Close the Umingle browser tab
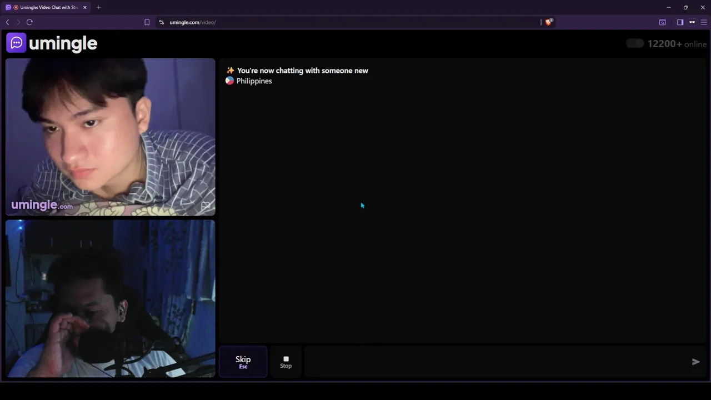Image resolution: width=711 pixels, height=400 pixels. (84, 7)
